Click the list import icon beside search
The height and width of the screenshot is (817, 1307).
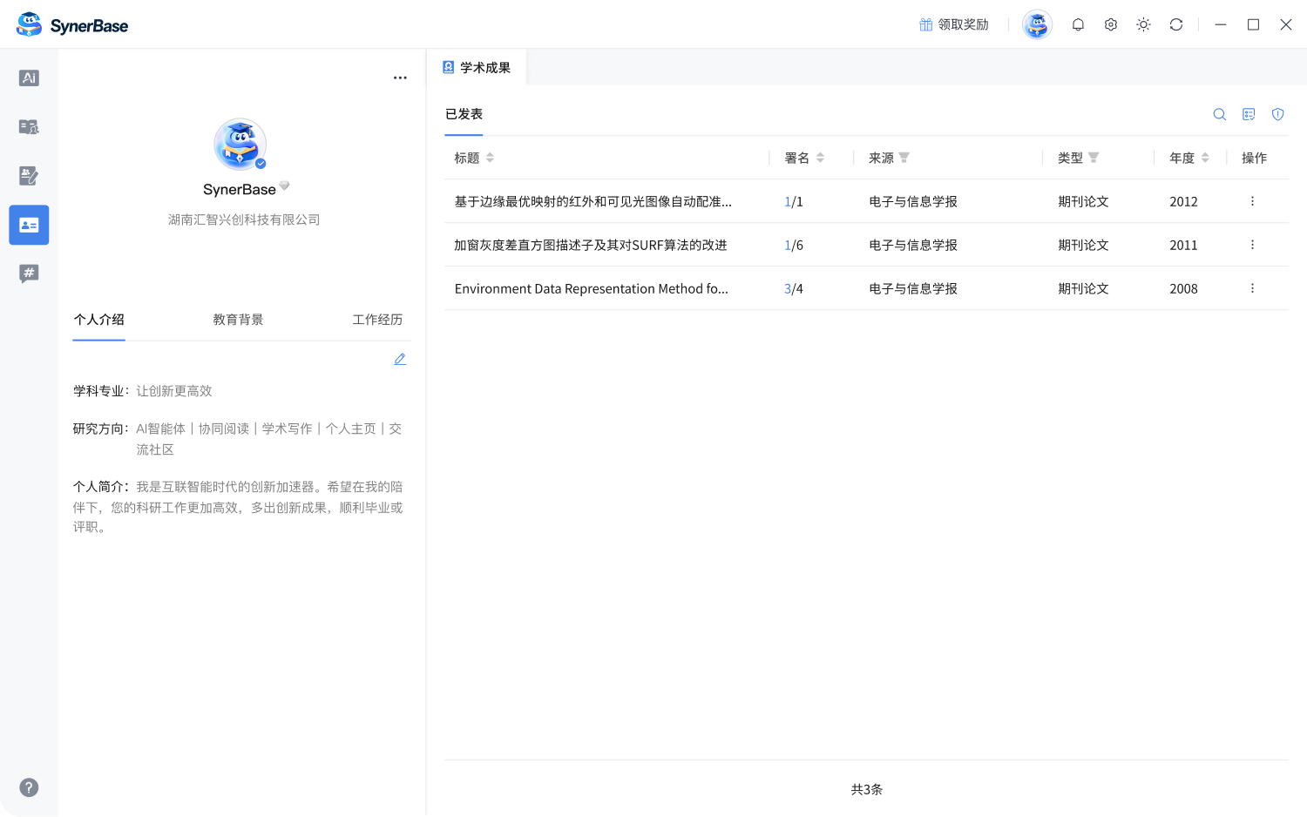1249,114
